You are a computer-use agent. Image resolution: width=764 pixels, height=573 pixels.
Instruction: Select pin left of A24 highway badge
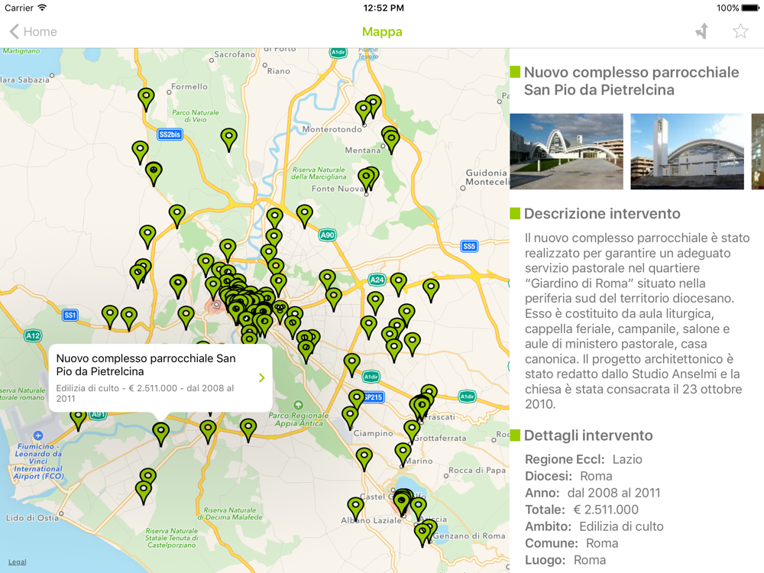tap(328, 282)
